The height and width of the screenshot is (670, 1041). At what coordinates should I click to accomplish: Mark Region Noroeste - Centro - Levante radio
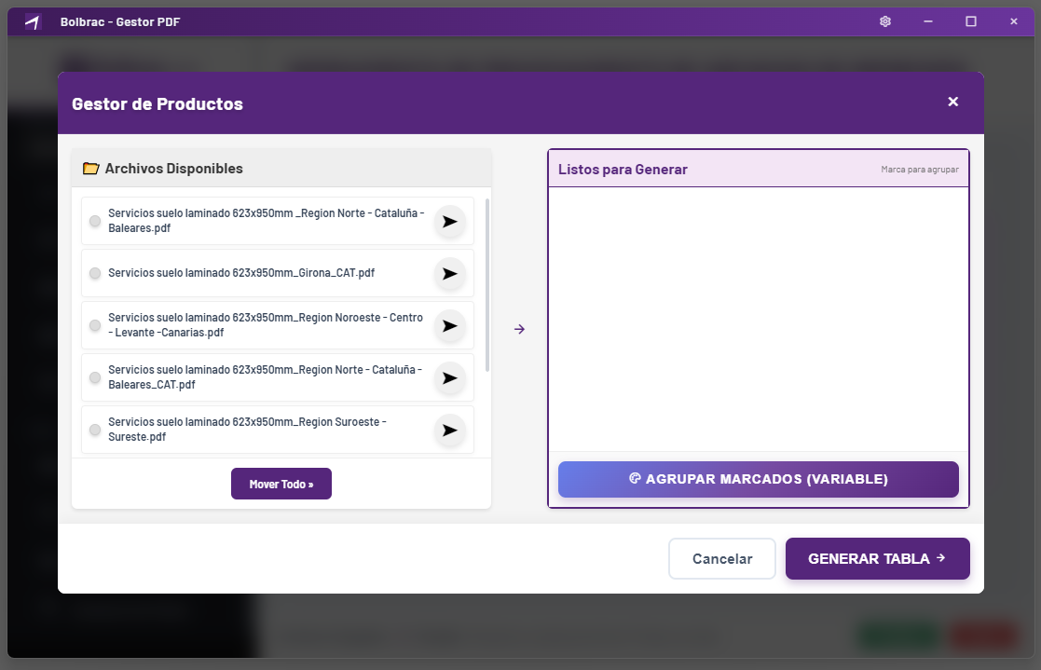[95, 325]
